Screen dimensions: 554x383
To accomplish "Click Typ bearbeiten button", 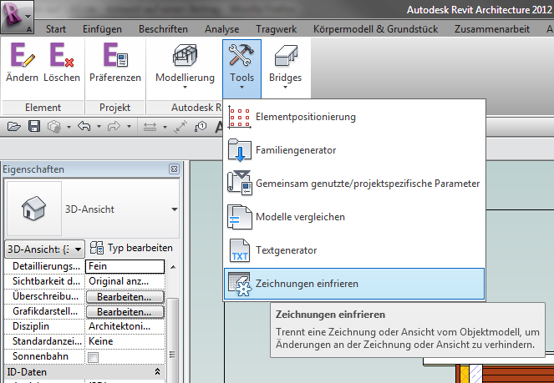I will [131, 248].
